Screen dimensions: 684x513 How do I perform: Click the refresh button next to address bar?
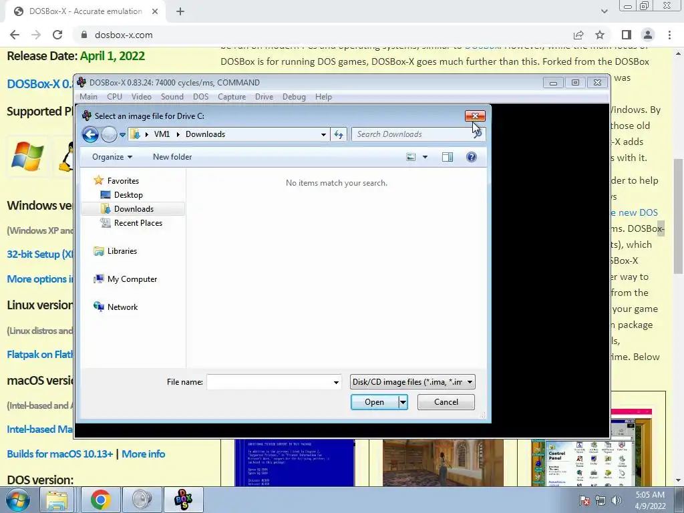[x=339, y=134]
